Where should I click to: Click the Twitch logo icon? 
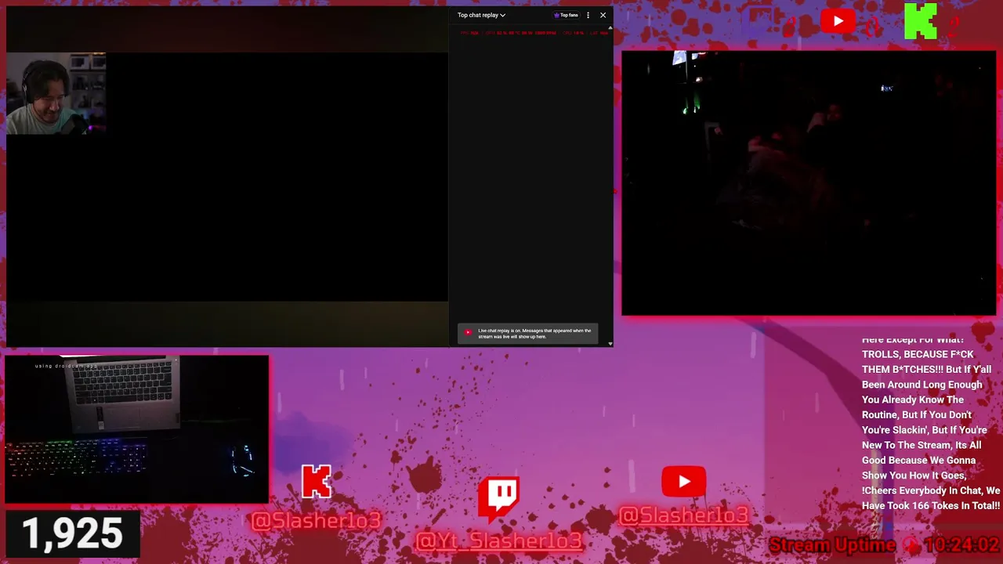pyautogui.click(x=499, y=500)
